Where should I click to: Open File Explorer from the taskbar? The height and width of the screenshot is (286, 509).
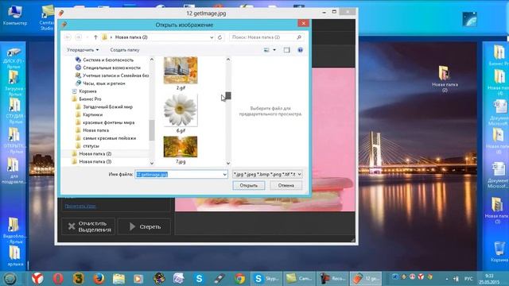119,279
